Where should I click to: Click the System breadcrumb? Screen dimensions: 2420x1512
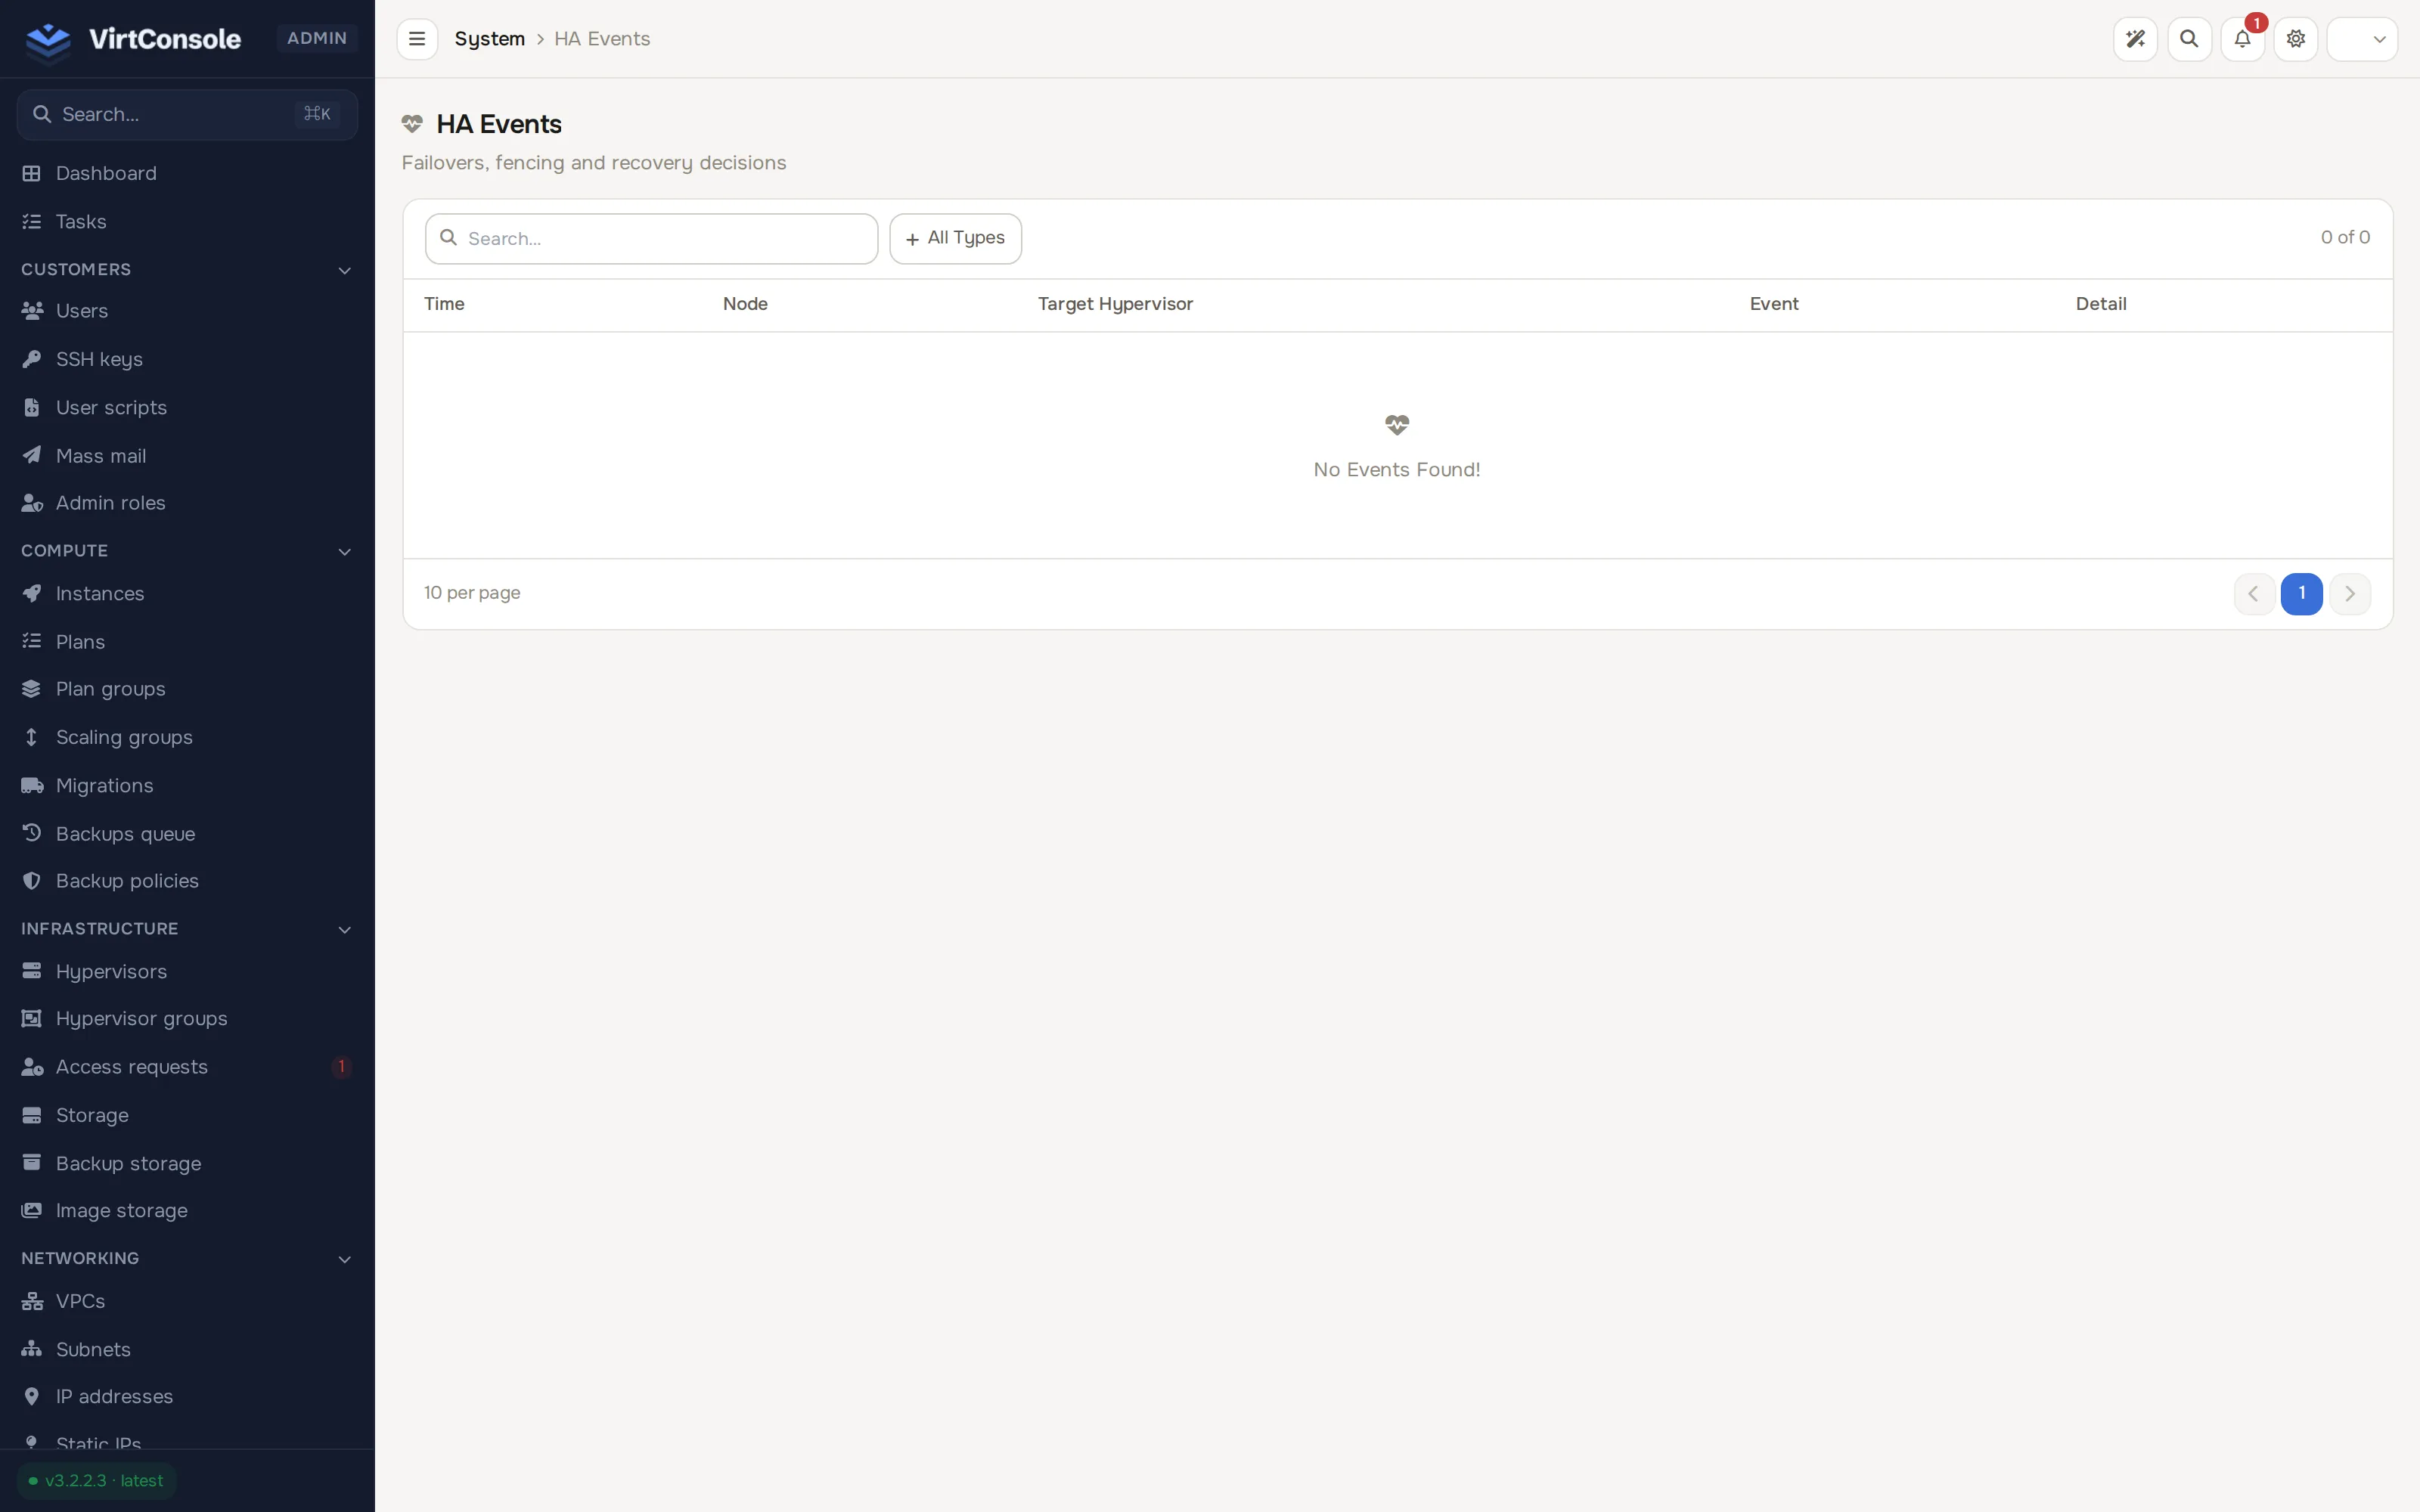tap(489, 39)
